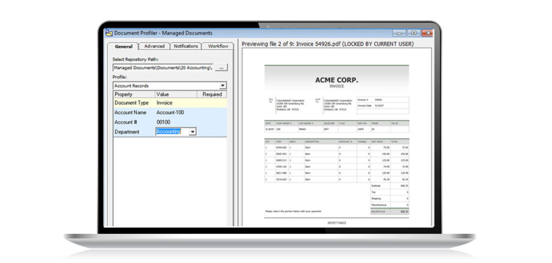Open the Notifications tab
Screen dimensions: 552x263
point(186,46)
